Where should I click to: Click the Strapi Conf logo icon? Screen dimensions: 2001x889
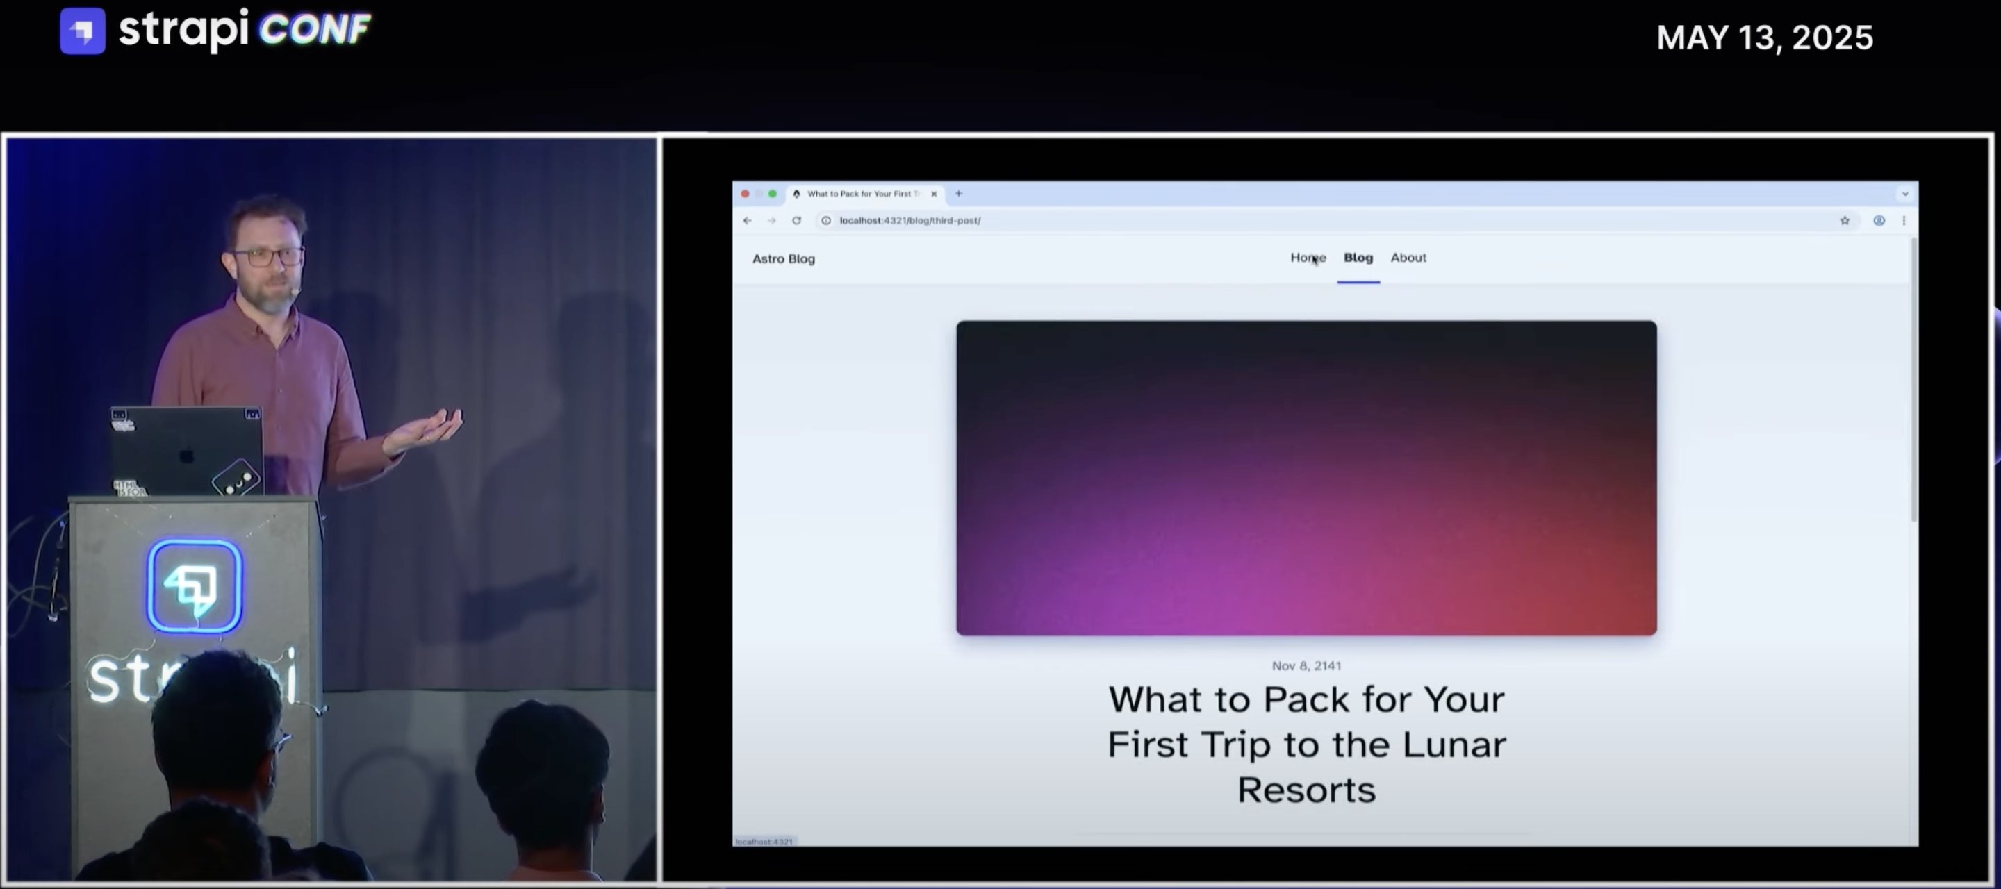(x=83, y=31)
